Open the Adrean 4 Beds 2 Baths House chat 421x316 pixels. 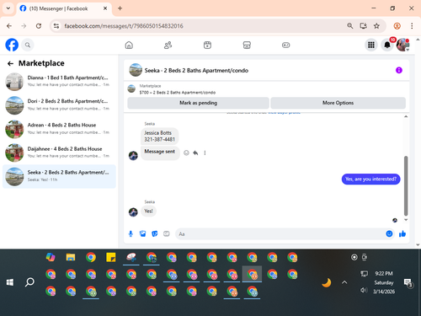(59, 129)
